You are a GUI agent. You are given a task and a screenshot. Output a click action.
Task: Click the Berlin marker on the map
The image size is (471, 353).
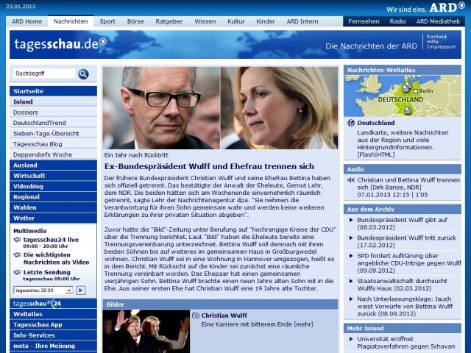[416, 91]
